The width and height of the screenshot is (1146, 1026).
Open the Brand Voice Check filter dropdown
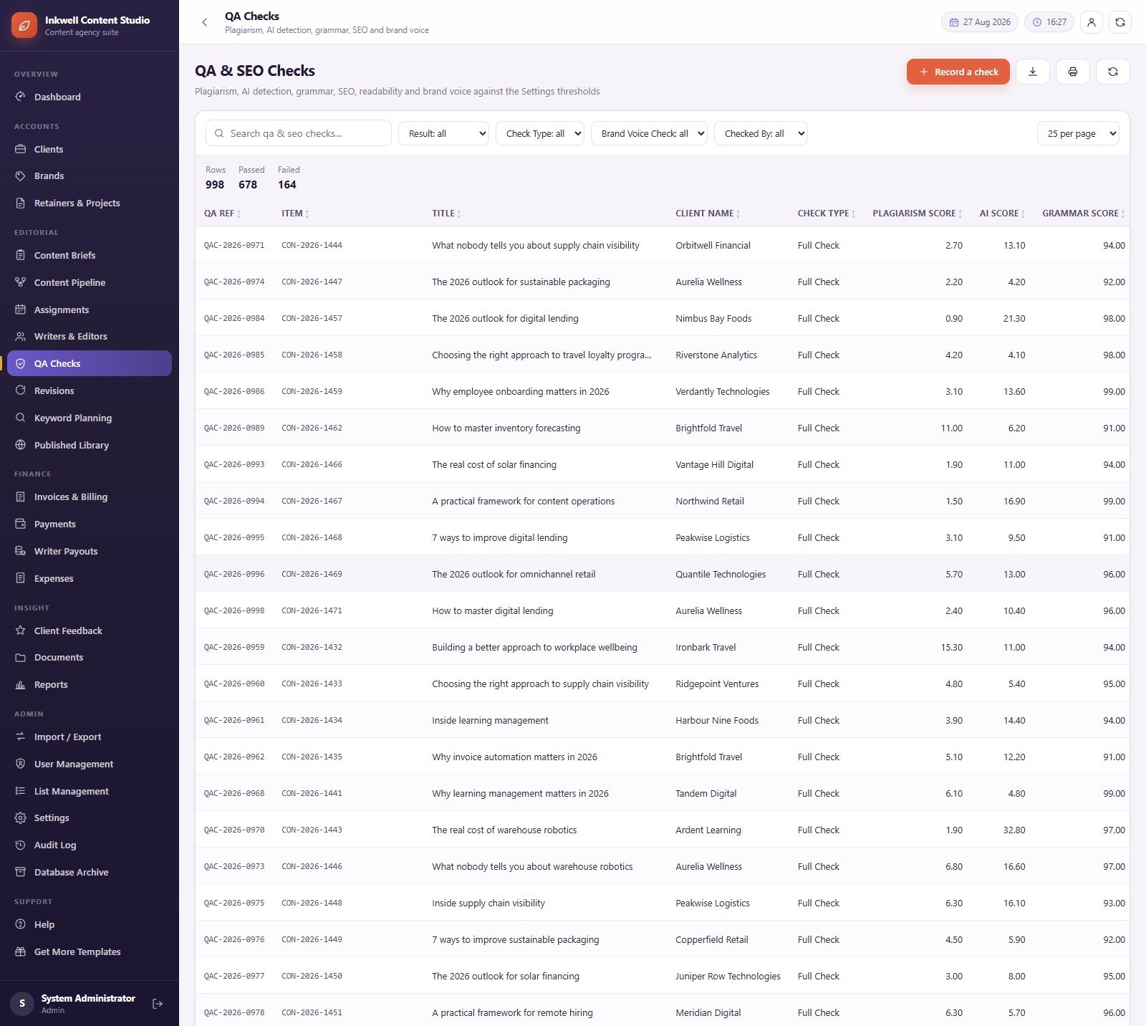tap(649, 133)
